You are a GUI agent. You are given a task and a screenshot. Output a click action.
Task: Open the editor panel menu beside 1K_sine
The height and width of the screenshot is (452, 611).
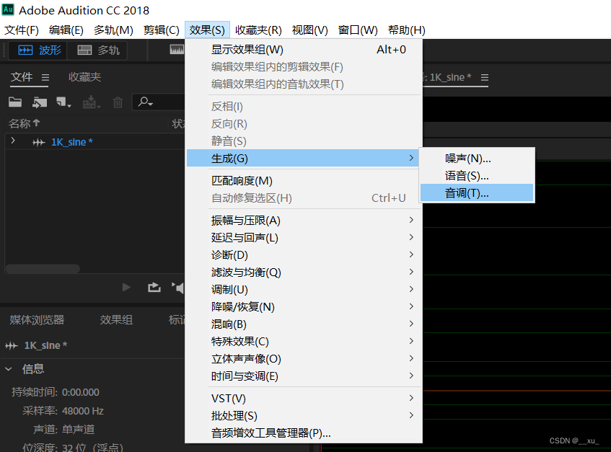(484, 77)
